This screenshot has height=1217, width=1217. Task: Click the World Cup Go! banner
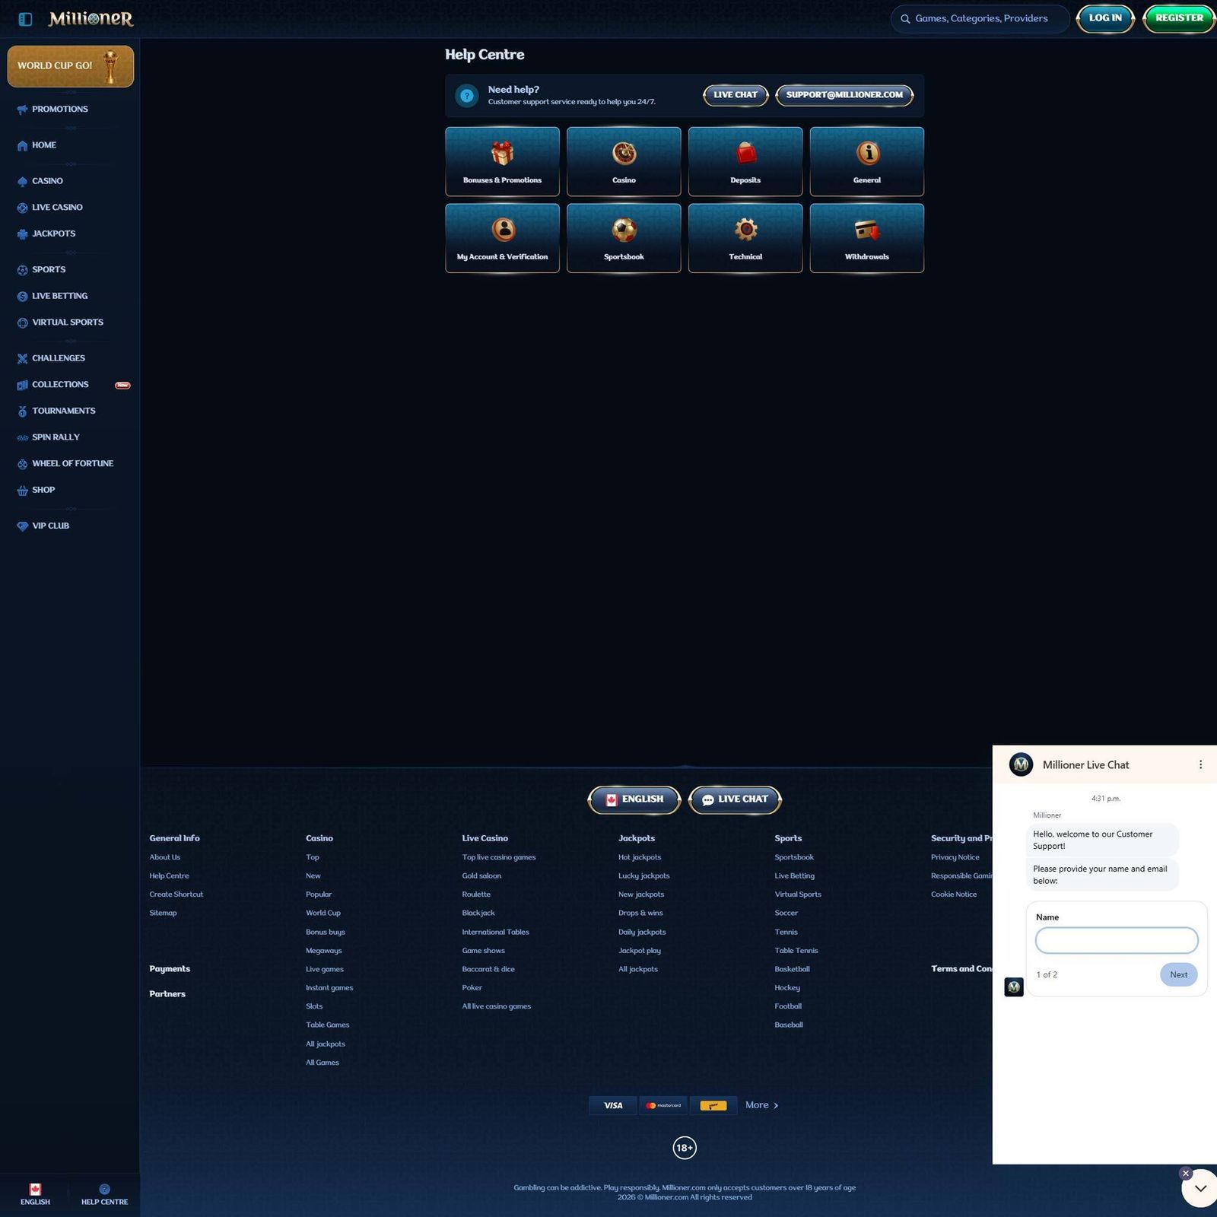click(70, 66)
